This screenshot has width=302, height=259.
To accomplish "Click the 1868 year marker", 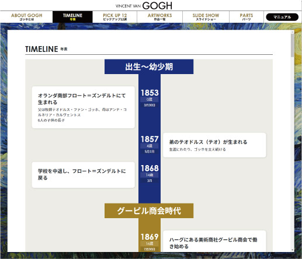I will 150,169.
